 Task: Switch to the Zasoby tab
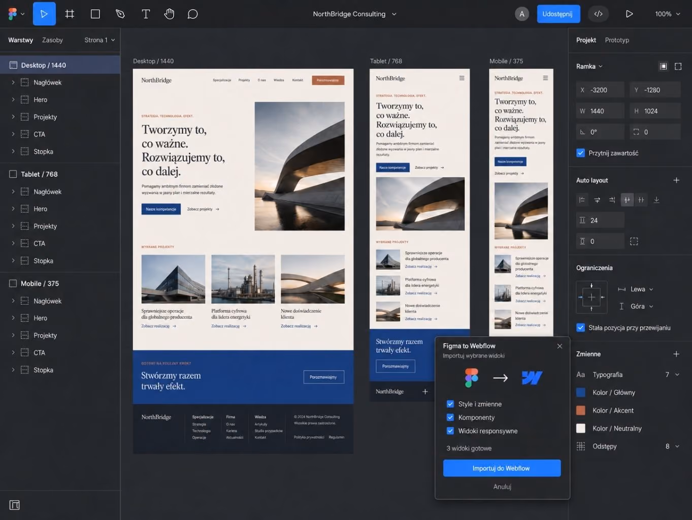52,40
